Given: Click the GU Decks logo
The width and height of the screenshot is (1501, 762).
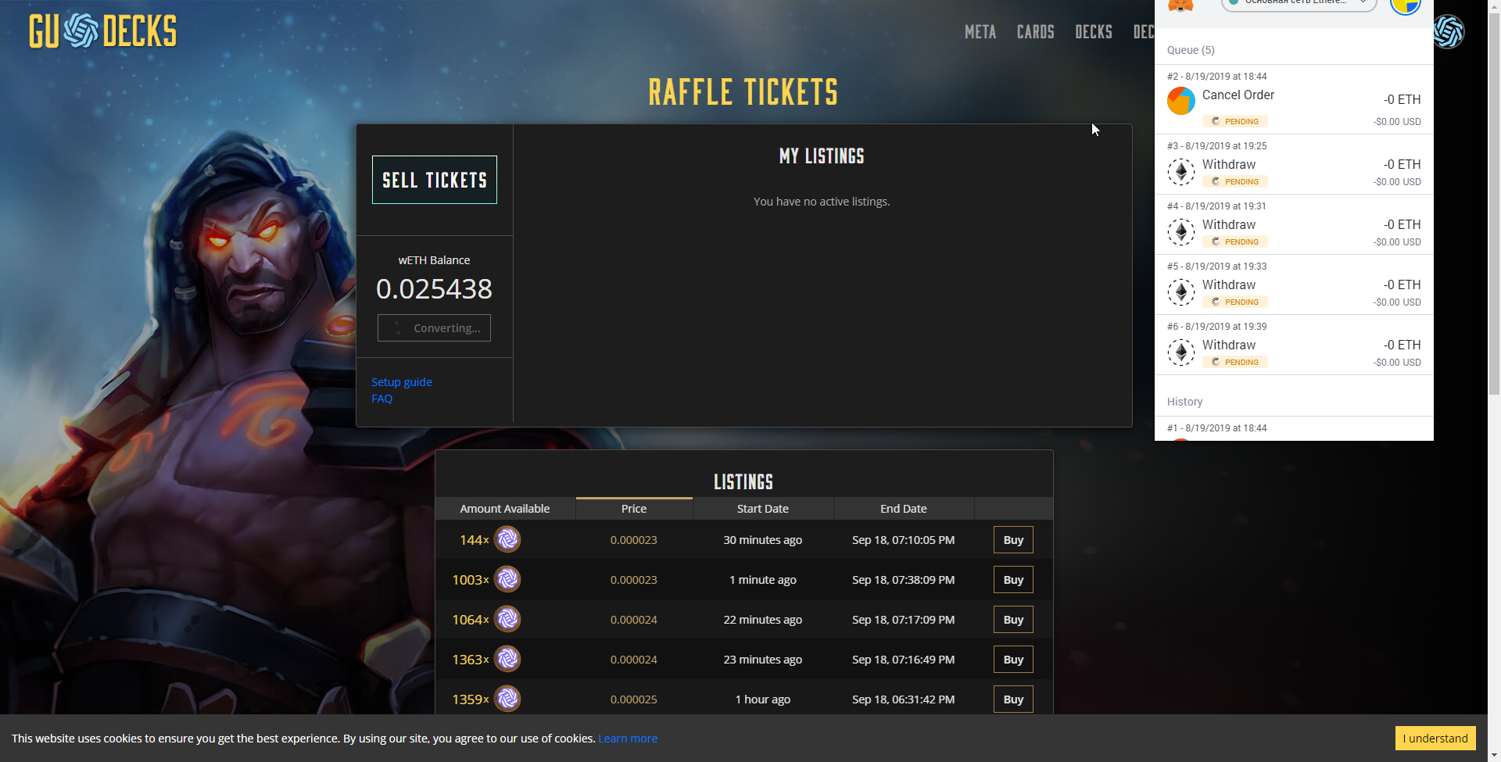Looking at the screenshot, I should (102, 31).
